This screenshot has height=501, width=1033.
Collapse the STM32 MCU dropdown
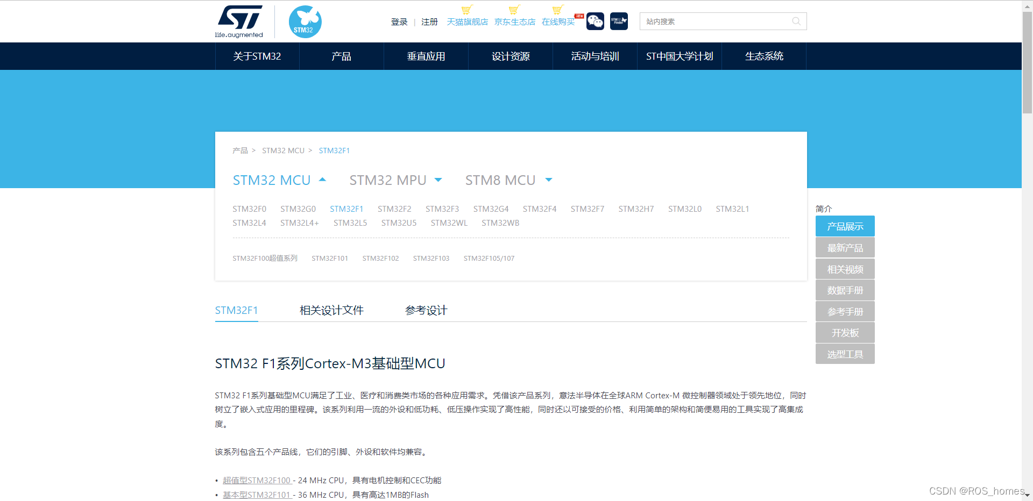[x=279, y=180]
